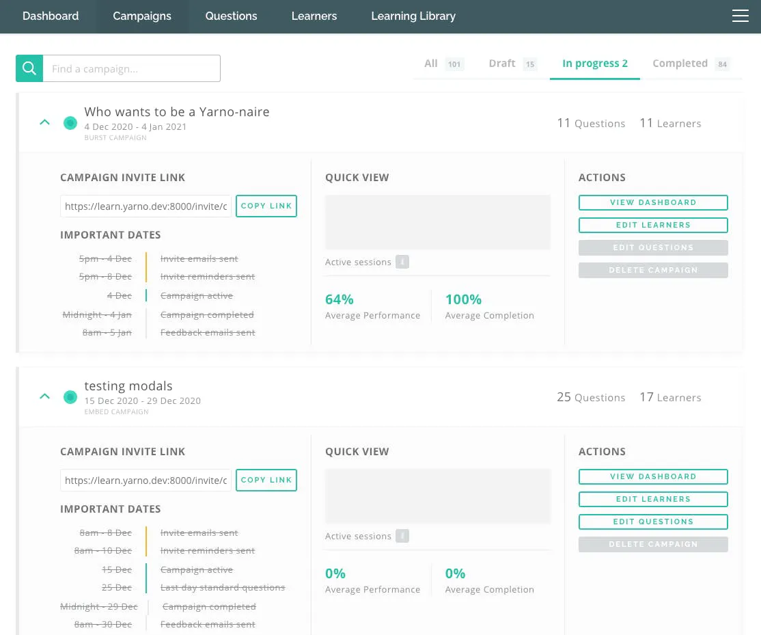This screenshot has height=635, width=761.
Task: Copy link for the Yarno-naire campaign
Action: pyautogui.click(x=266, y=206)
